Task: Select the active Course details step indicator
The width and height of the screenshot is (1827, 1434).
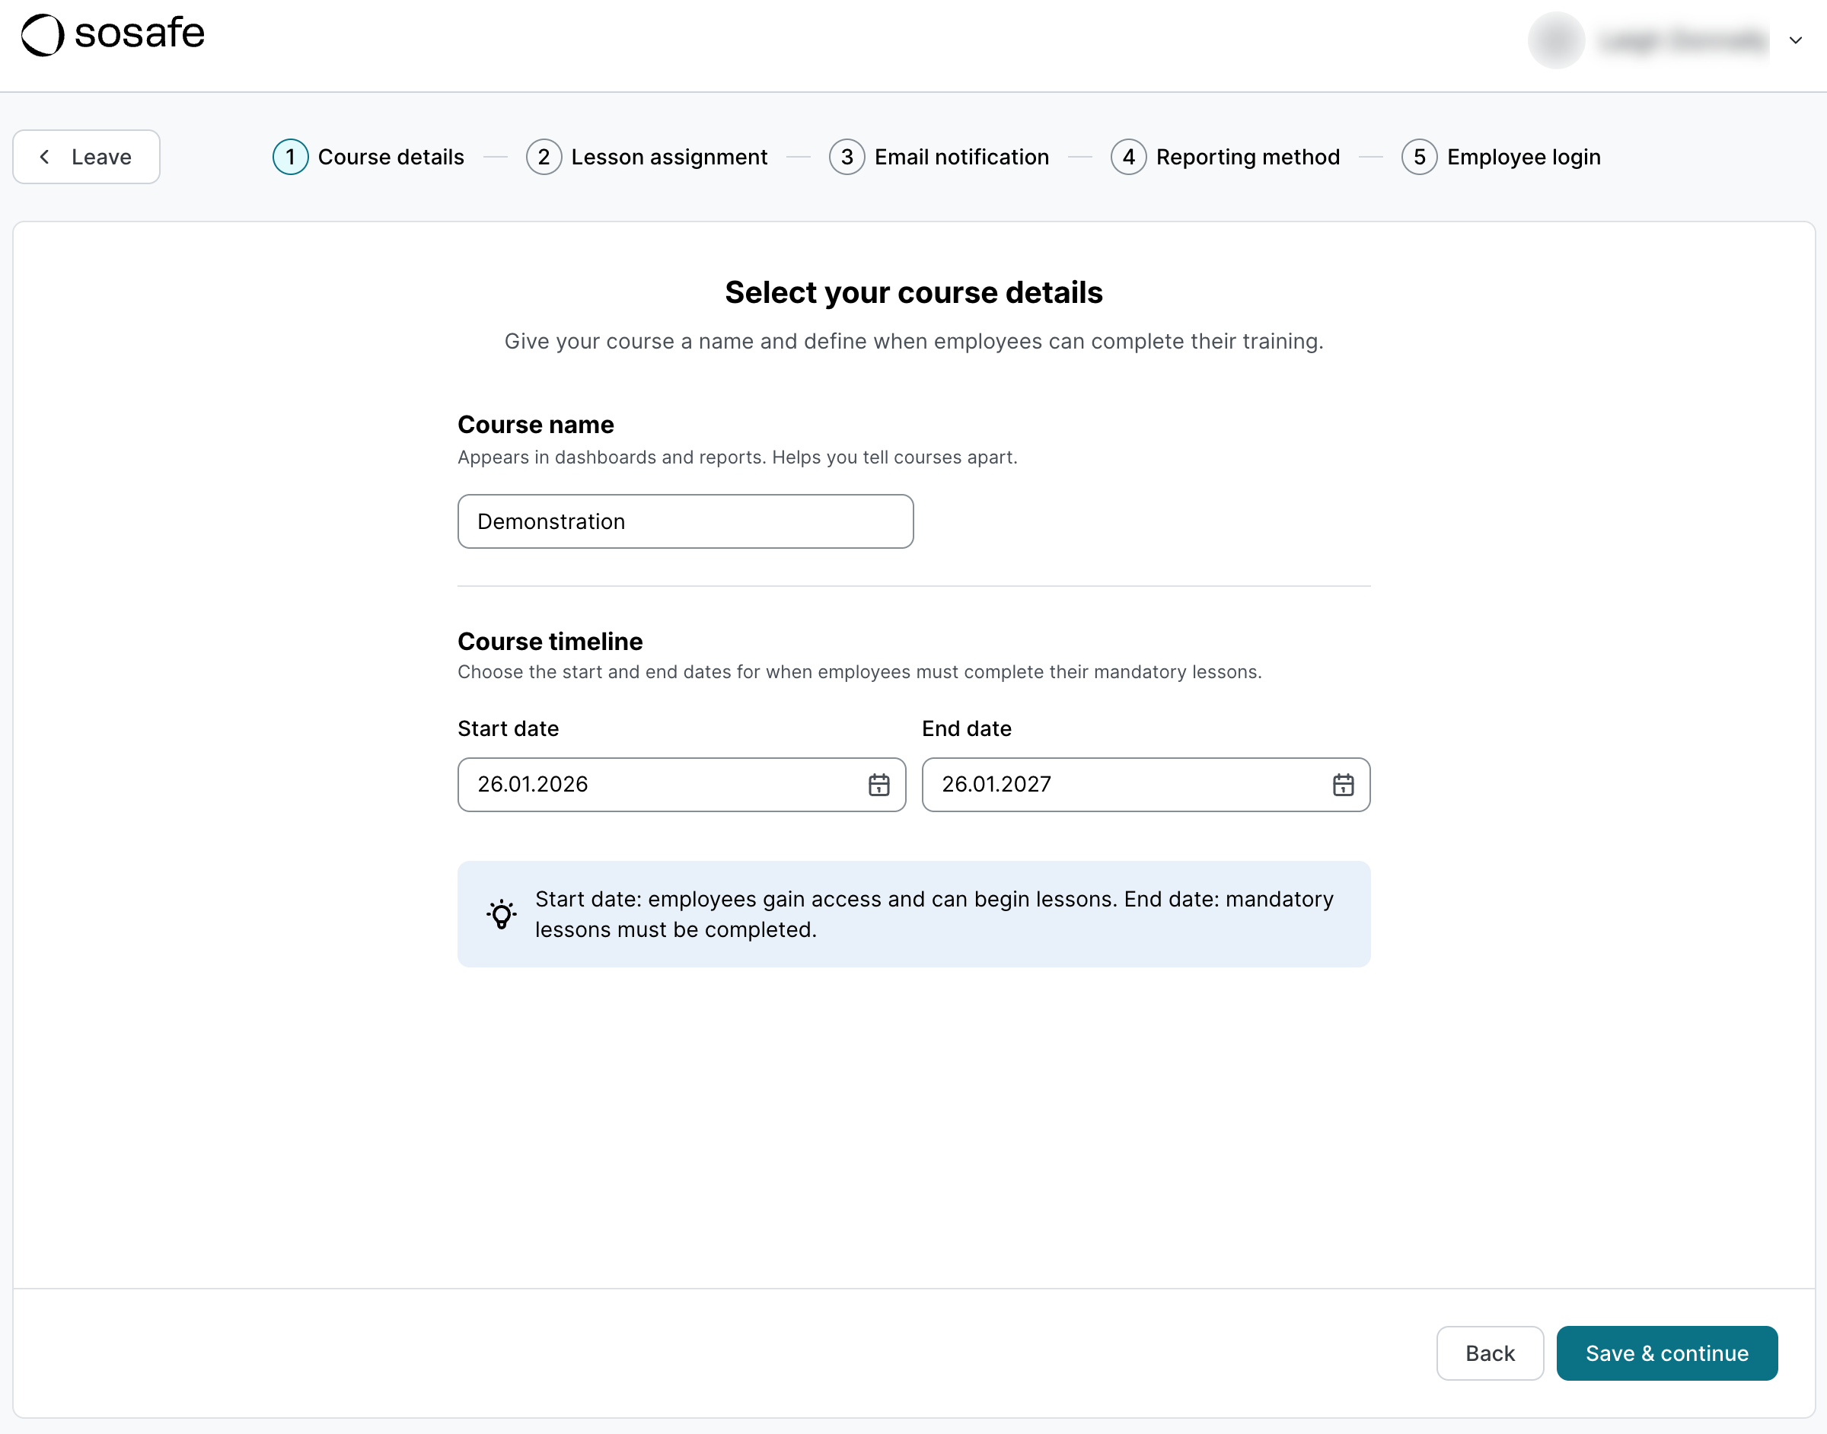Action: [290, 157]
